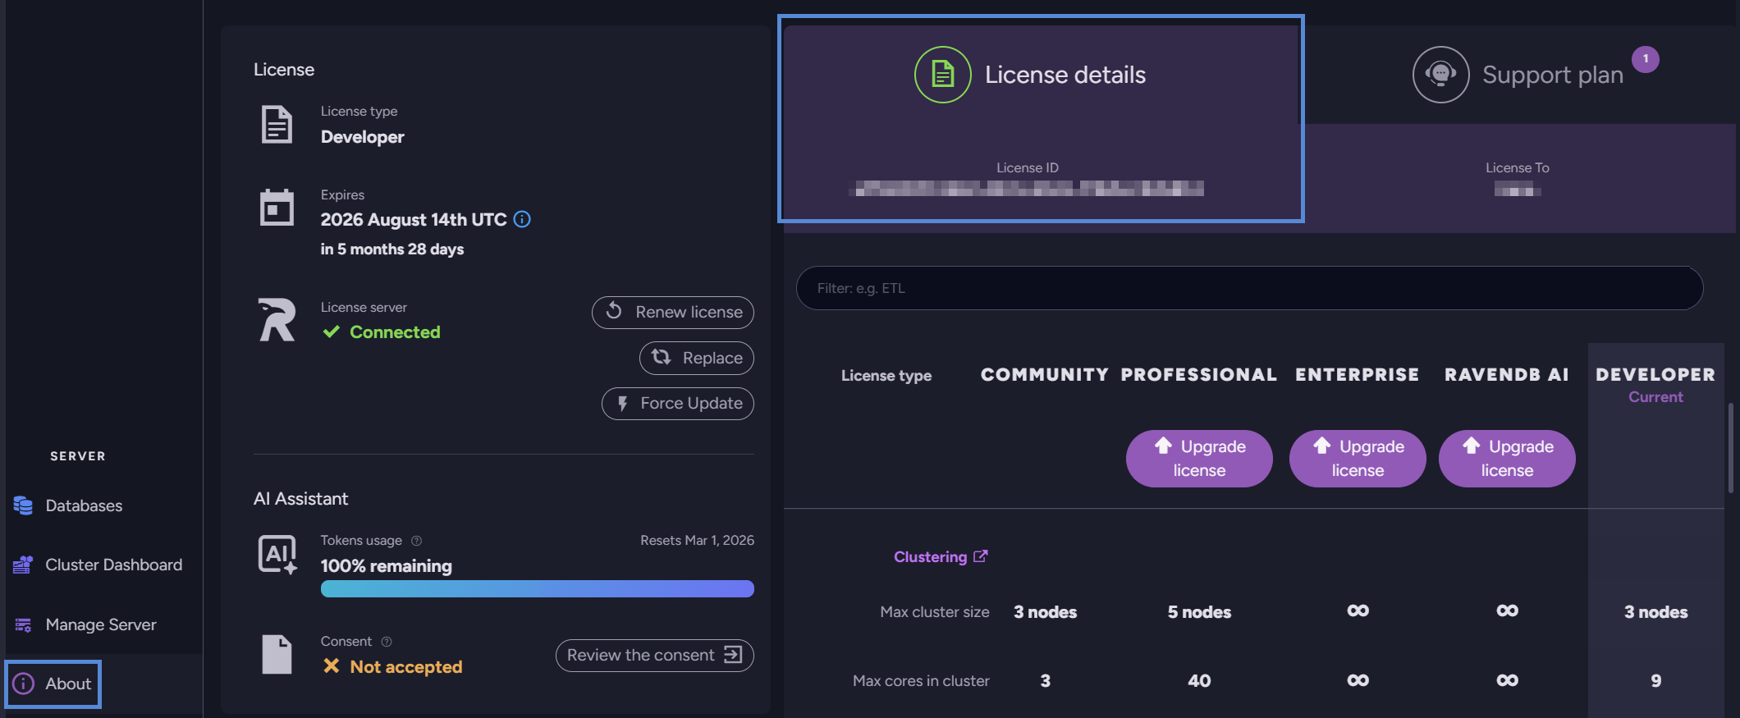Click Upgrade license under Professional
This screenshot has height=718, width=1740.
(x=1199, y=459)
